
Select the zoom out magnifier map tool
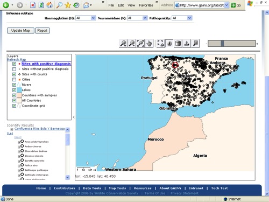point(132,44)
